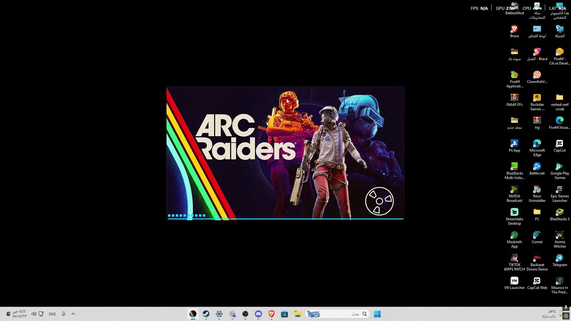Viewport: 571px width, 321px height.
Task: Open the Battle.net desktop shortcut
Action: tap(537, 169)
